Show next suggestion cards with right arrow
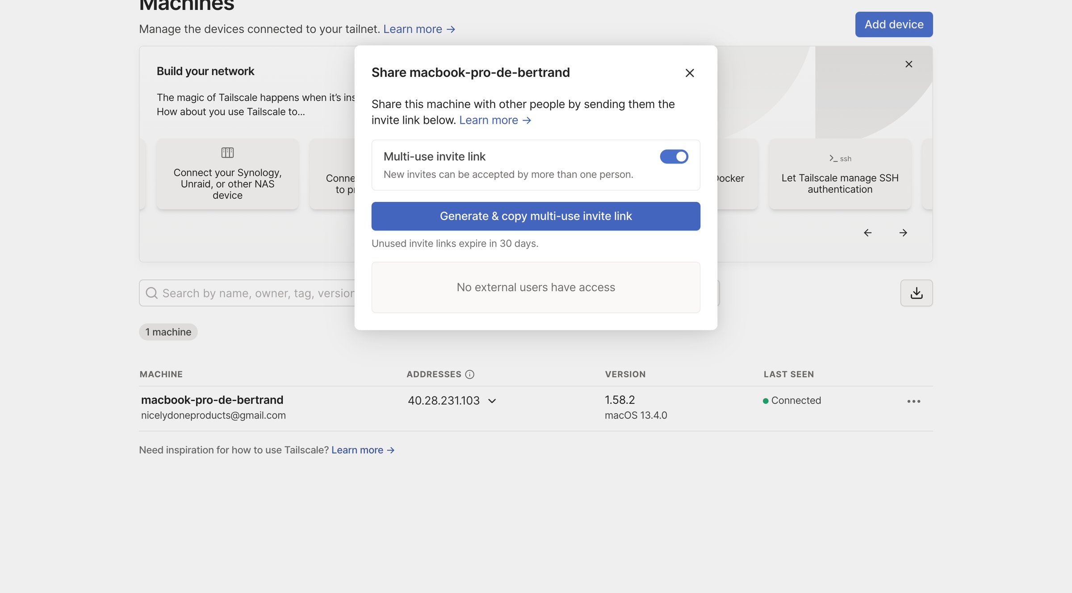 (903, 233)
